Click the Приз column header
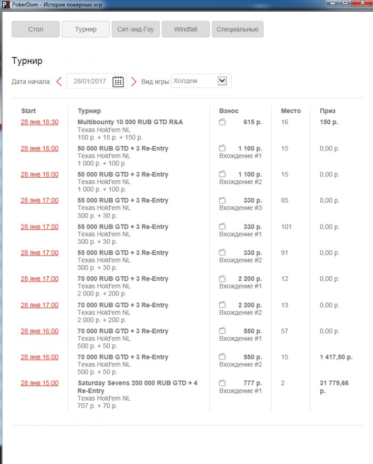The image size is (373, 464). point(328,111)
